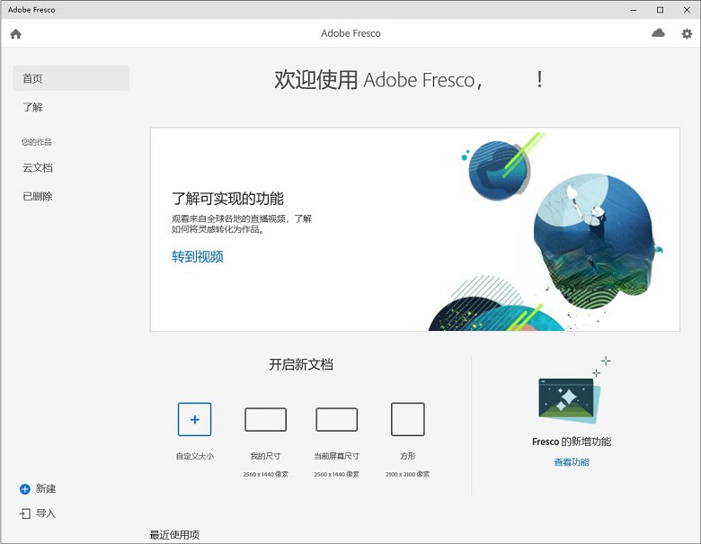Open 已删除 deleted documents

[x=38, y=196]
